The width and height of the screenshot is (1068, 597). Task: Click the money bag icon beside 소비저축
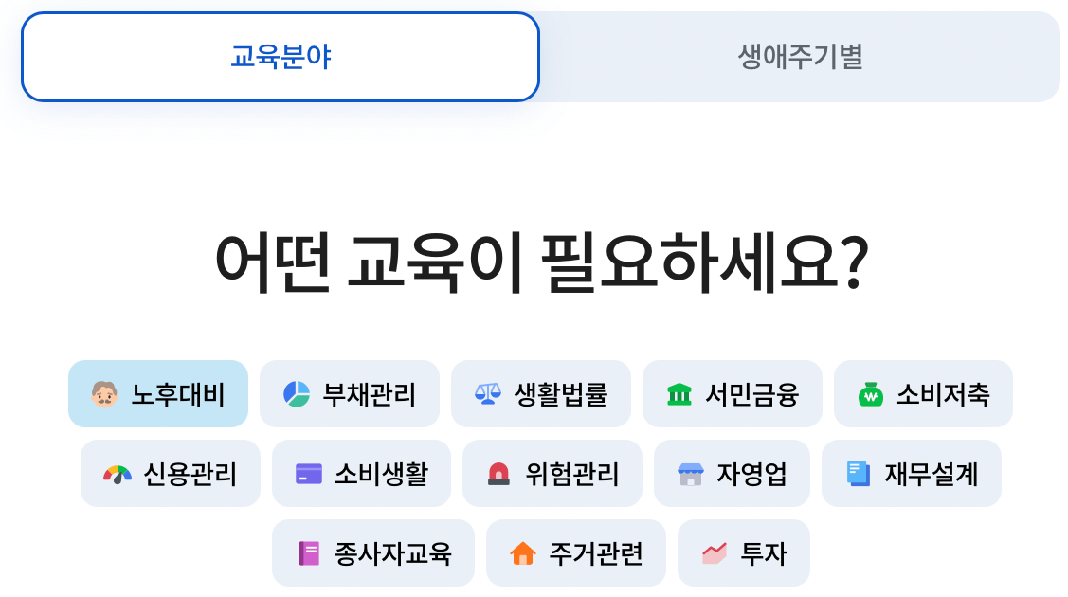point(873,394)
